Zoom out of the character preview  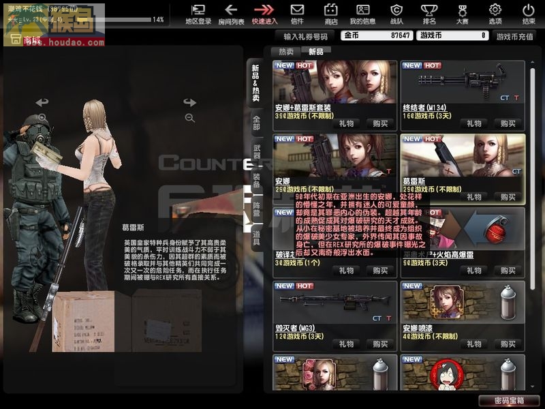190,118
